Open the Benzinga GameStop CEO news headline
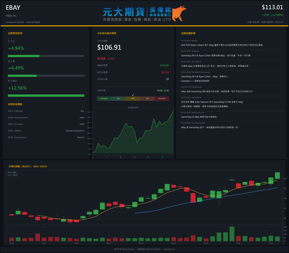 (216, 55)
